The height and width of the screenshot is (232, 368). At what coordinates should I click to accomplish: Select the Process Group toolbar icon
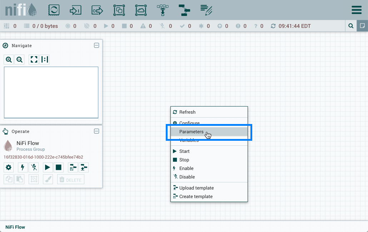[119, 10]
